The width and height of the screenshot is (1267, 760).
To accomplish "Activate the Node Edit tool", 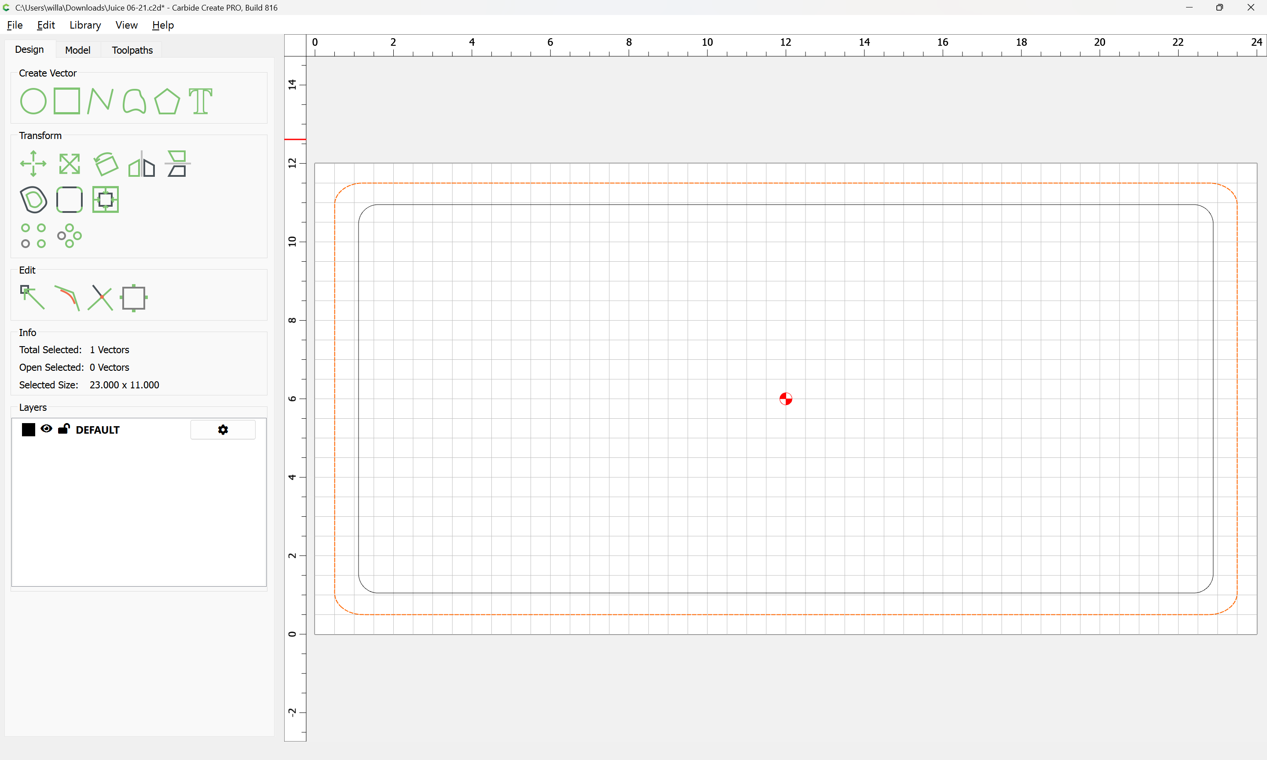I will (32, 298).
